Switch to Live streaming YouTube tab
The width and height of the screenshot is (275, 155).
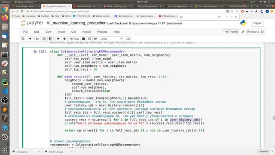click(x=87, y=6)
